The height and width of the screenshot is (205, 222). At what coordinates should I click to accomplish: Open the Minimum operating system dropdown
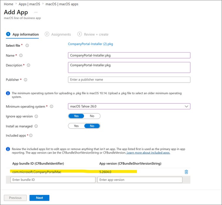click(x=129, y=106)
